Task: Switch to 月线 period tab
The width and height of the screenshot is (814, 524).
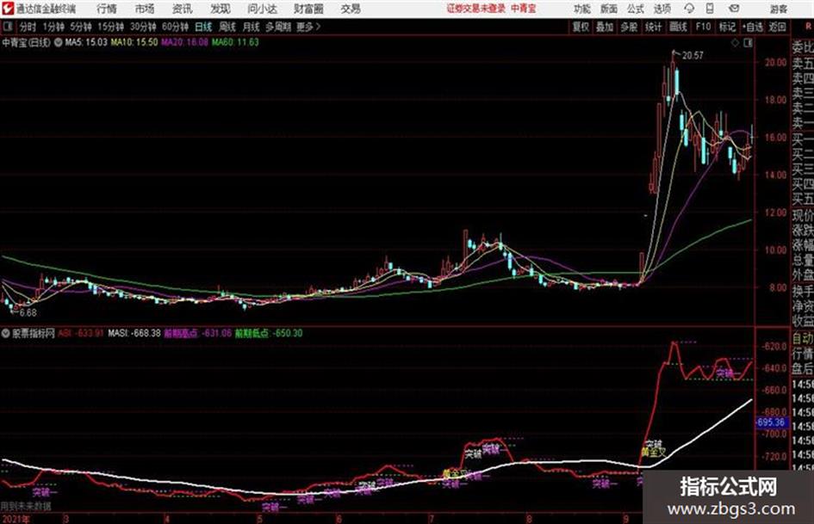Action: point(252,27)
